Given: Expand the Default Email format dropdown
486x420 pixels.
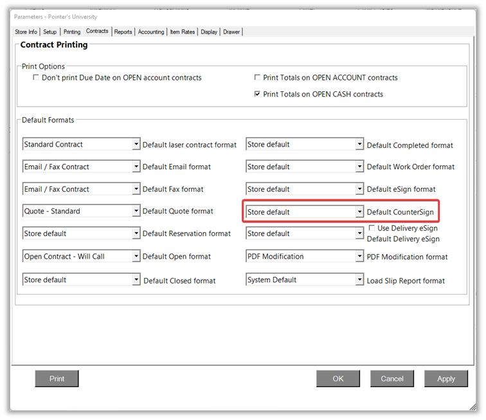Looking at the screenshot, I should coord(136,167).
